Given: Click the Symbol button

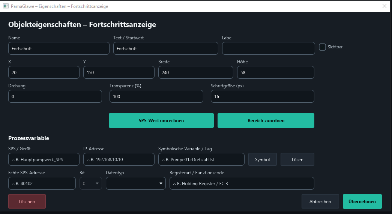Looking at the screenshot, I should coord(263,160).
